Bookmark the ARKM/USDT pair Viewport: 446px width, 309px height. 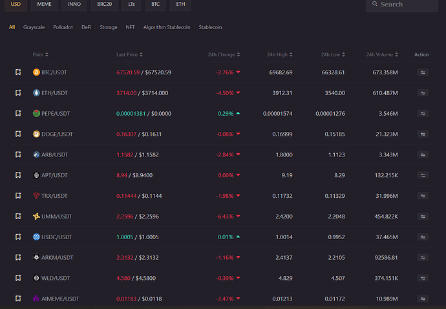[18, 257]
